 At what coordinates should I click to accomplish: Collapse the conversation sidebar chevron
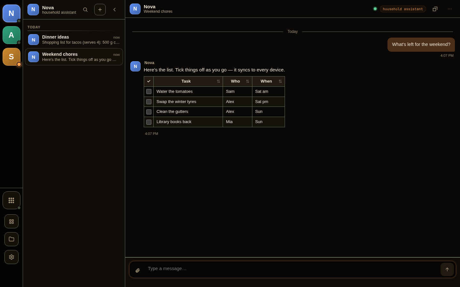[115, 10]
